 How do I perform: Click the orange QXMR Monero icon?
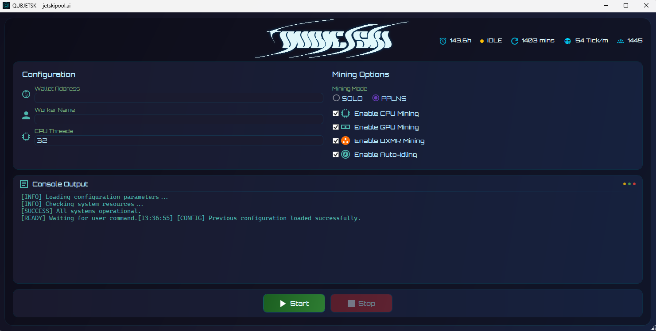pos(345,141)
